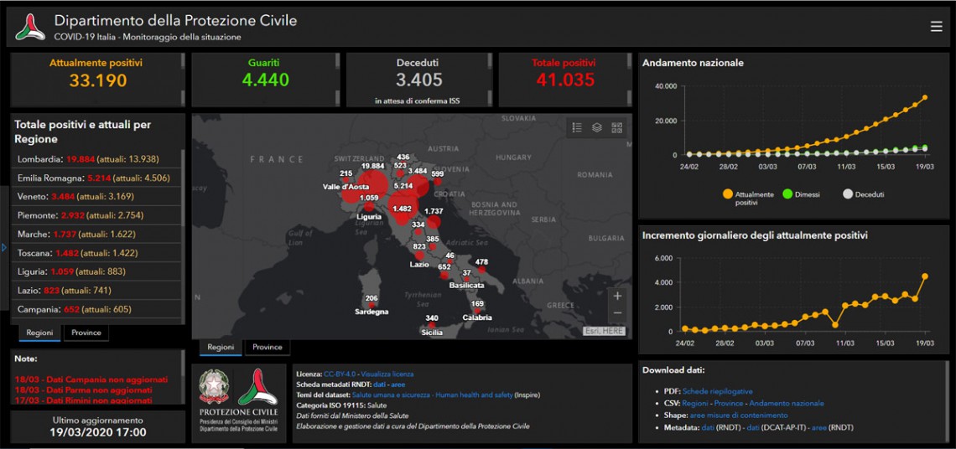The width and height of the screenshot is (956, 449).
Task: Open the basemap gallery grid icon
Action: coord(617,127)
